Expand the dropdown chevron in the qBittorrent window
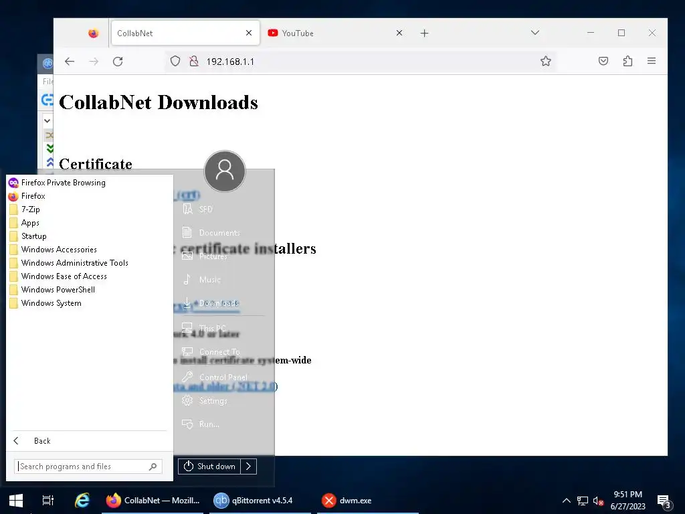 (x=47, y=120)
